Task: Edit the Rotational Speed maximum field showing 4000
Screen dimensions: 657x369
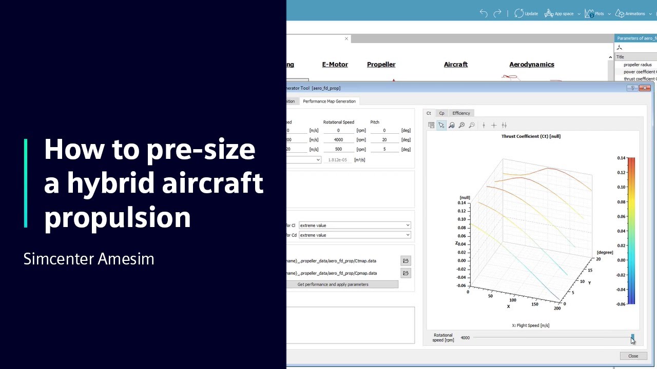Action: click(x=338, y=140)
